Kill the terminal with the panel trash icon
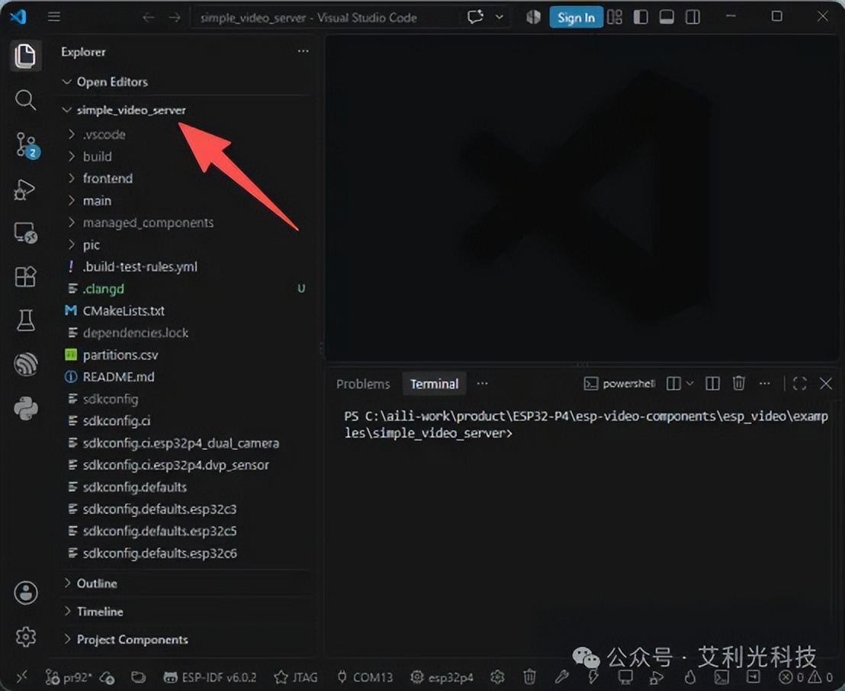The height and width of the screenshot is (691, 845). pos(739,383)
